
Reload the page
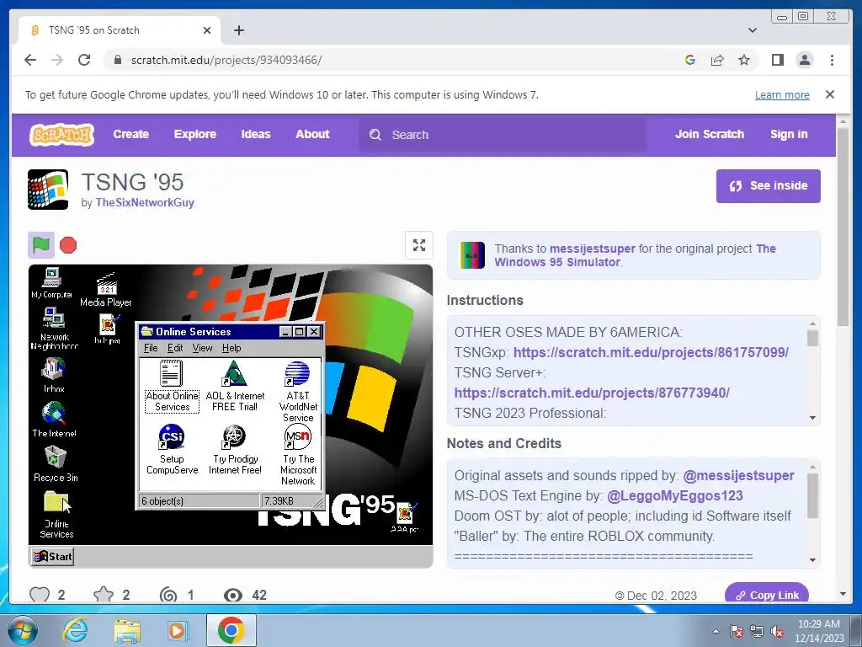click(x=84, y=60)
